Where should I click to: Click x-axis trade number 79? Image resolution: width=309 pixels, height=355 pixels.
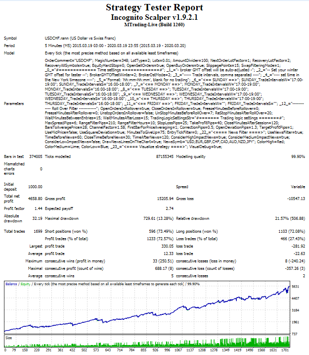(14, 350)
